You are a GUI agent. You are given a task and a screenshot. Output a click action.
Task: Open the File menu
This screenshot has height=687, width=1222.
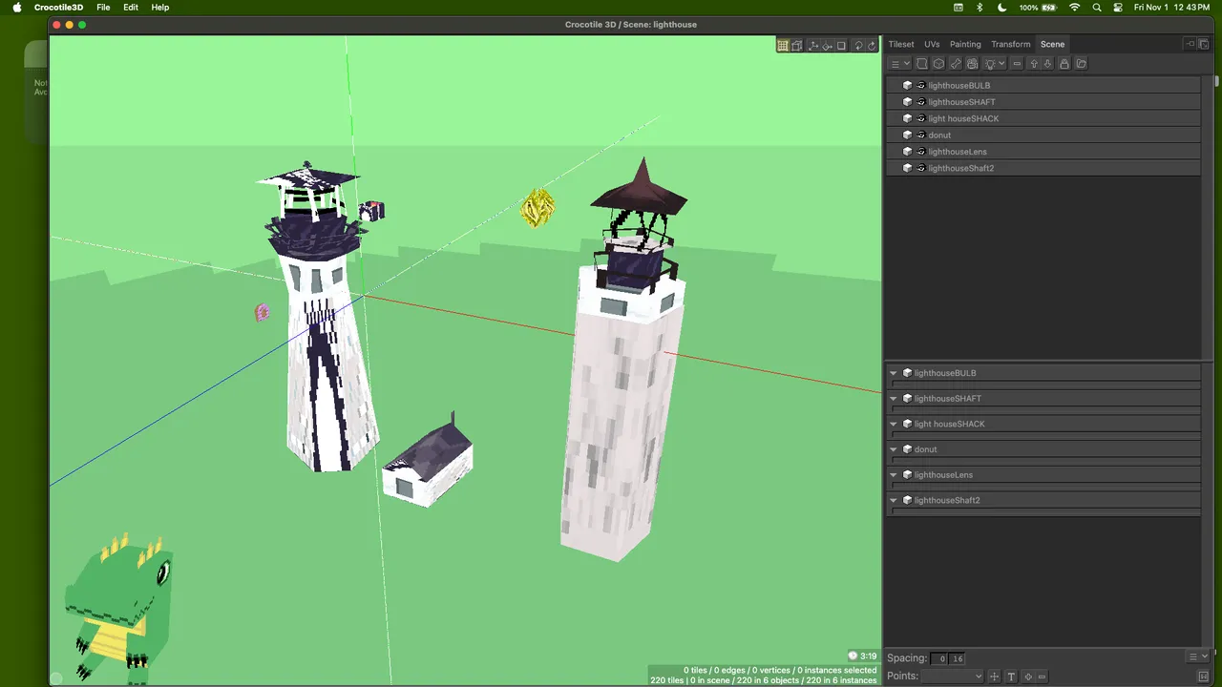[103, 7]
